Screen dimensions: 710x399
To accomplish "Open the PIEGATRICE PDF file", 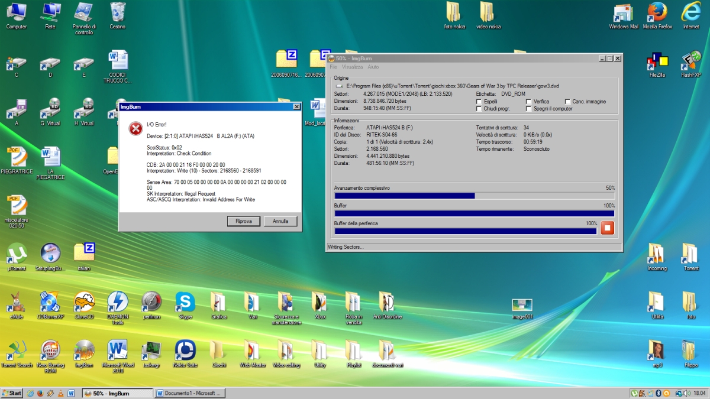I will pos(16,161).
